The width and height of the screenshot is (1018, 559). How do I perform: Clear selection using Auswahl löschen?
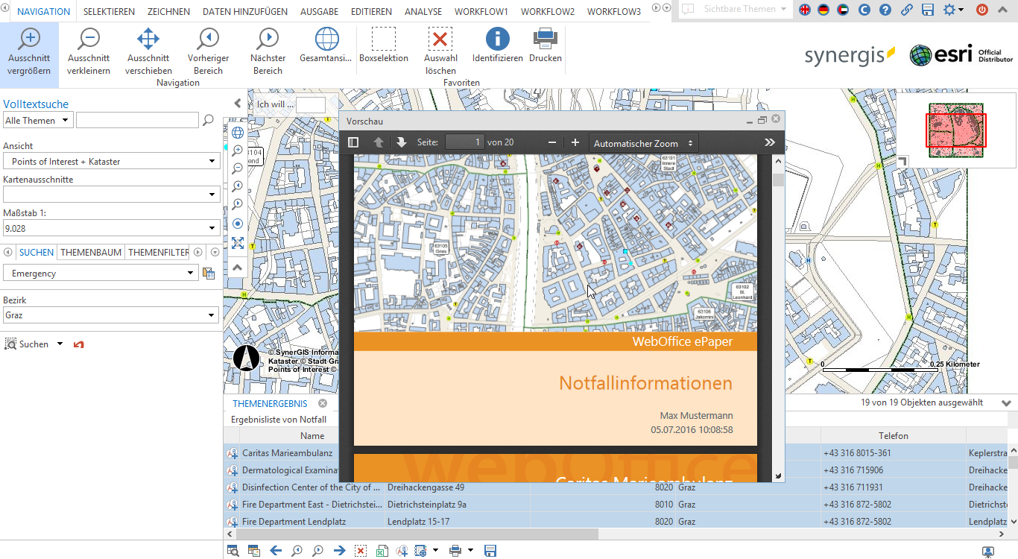click(440, 43)
